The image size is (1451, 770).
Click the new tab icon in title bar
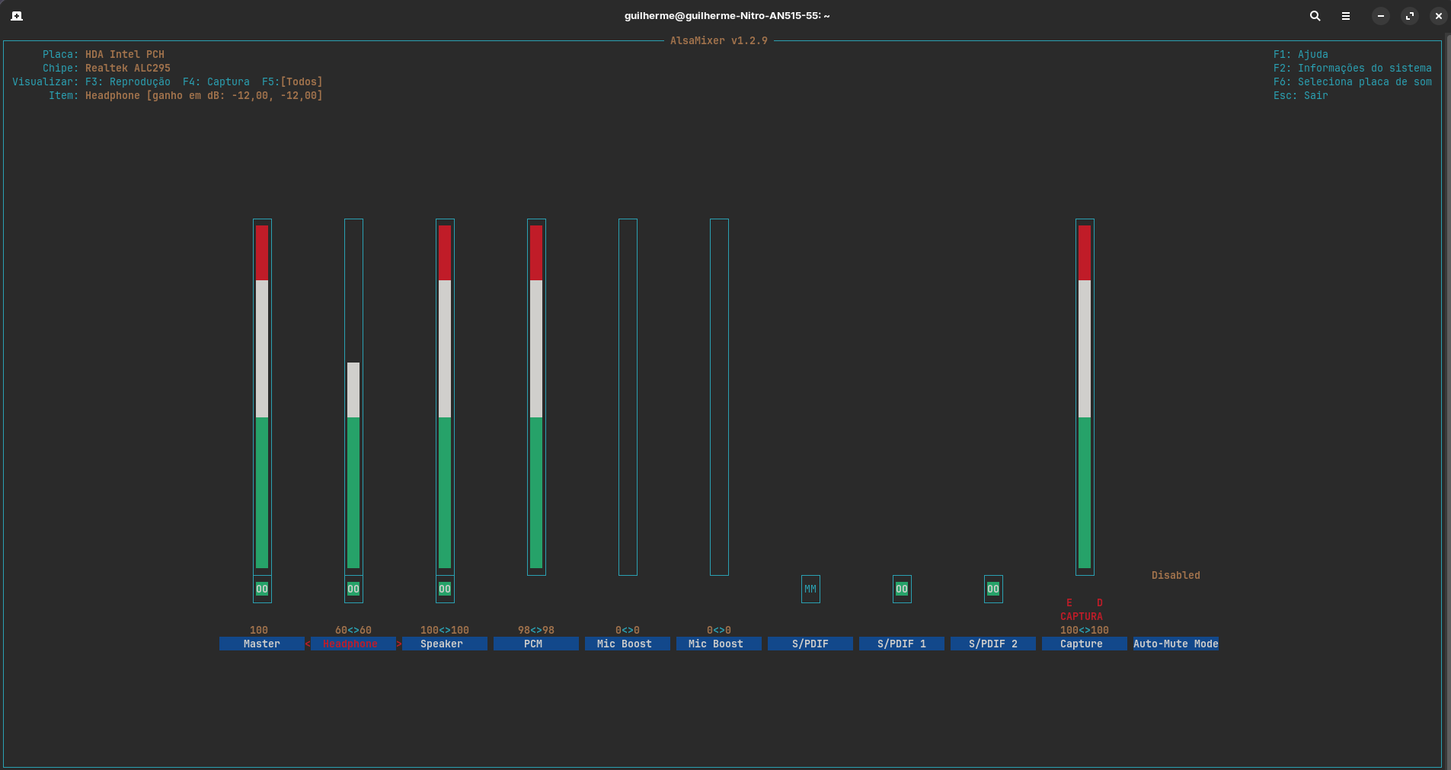(x=17, y=16)
